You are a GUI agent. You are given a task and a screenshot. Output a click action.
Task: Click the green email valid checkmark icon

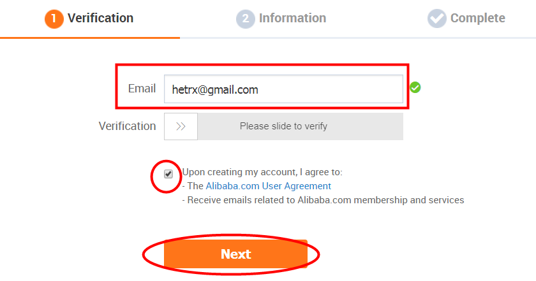pos(415,87)
